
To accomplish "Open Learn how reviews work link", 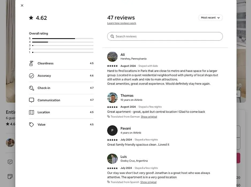I will [x=122, y=23].
